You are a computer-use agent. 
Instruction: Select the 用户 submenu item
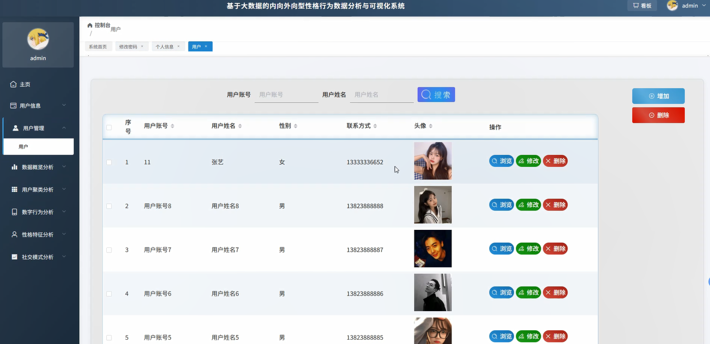pos(39,147)
